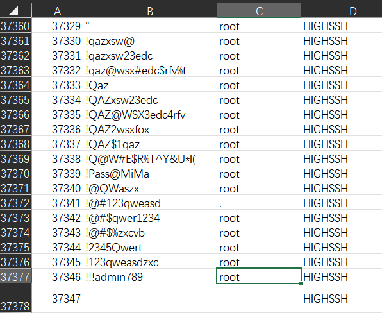Viewport: 382px width, 313px height.
Task: Click cell containing !qazxsw@
Action: [x=150, y=41]
